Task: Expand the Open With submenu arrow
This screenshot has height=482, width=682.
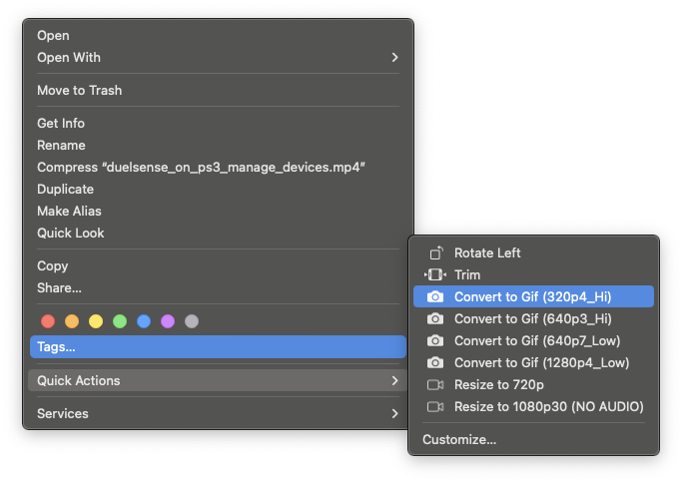Action: (x=394, y=57)
